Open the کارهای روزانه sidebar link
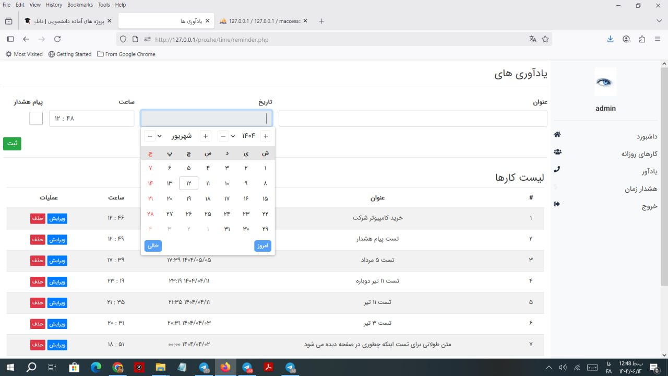The width and height of the screenshot is (668, 376). click(639, 154)
